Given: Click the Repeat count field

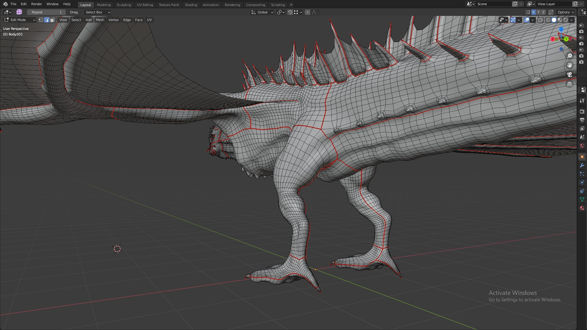Looking at the screenshot, I should coord(46,12).
